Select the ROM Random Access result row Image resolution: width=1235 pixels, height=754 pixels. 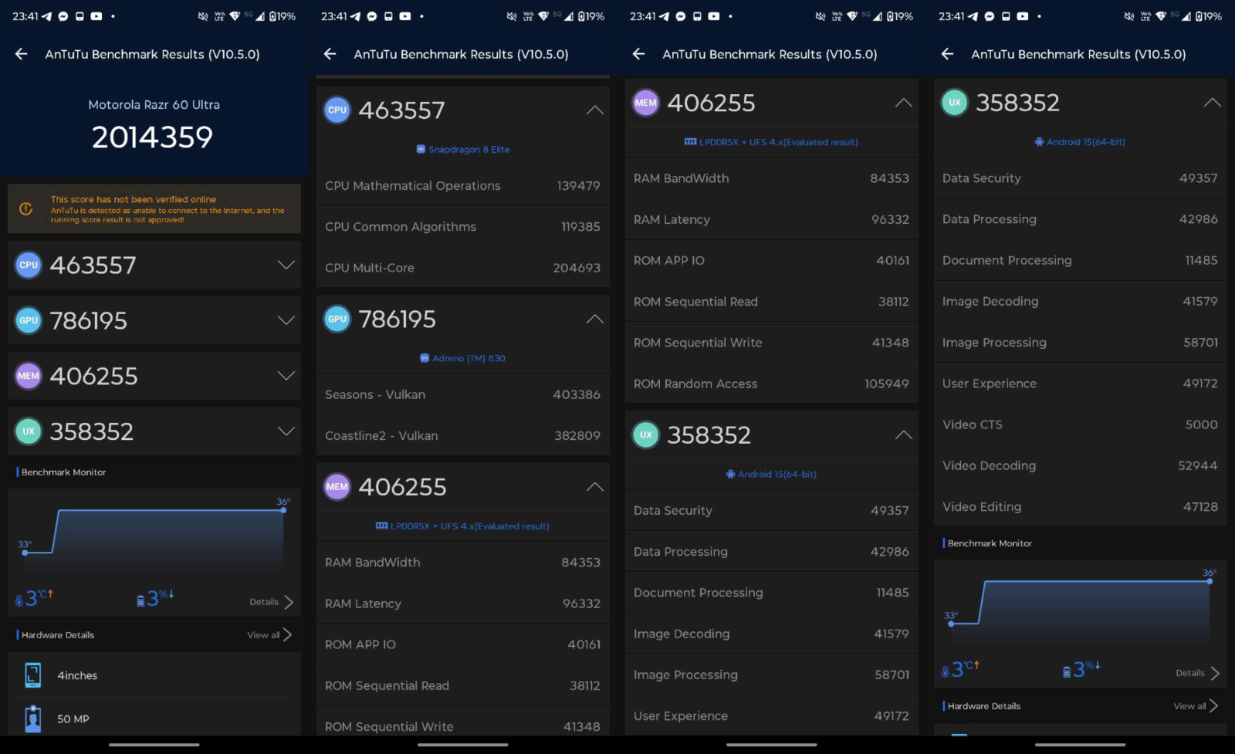click(771, 384)
